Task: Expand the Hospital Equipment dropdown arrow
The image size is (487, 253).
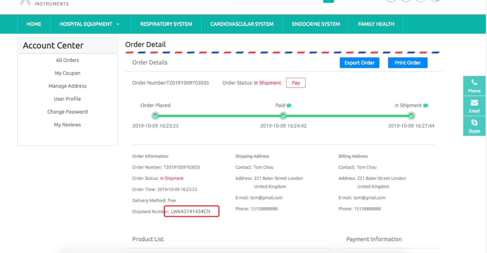Action: pos(118,24)
